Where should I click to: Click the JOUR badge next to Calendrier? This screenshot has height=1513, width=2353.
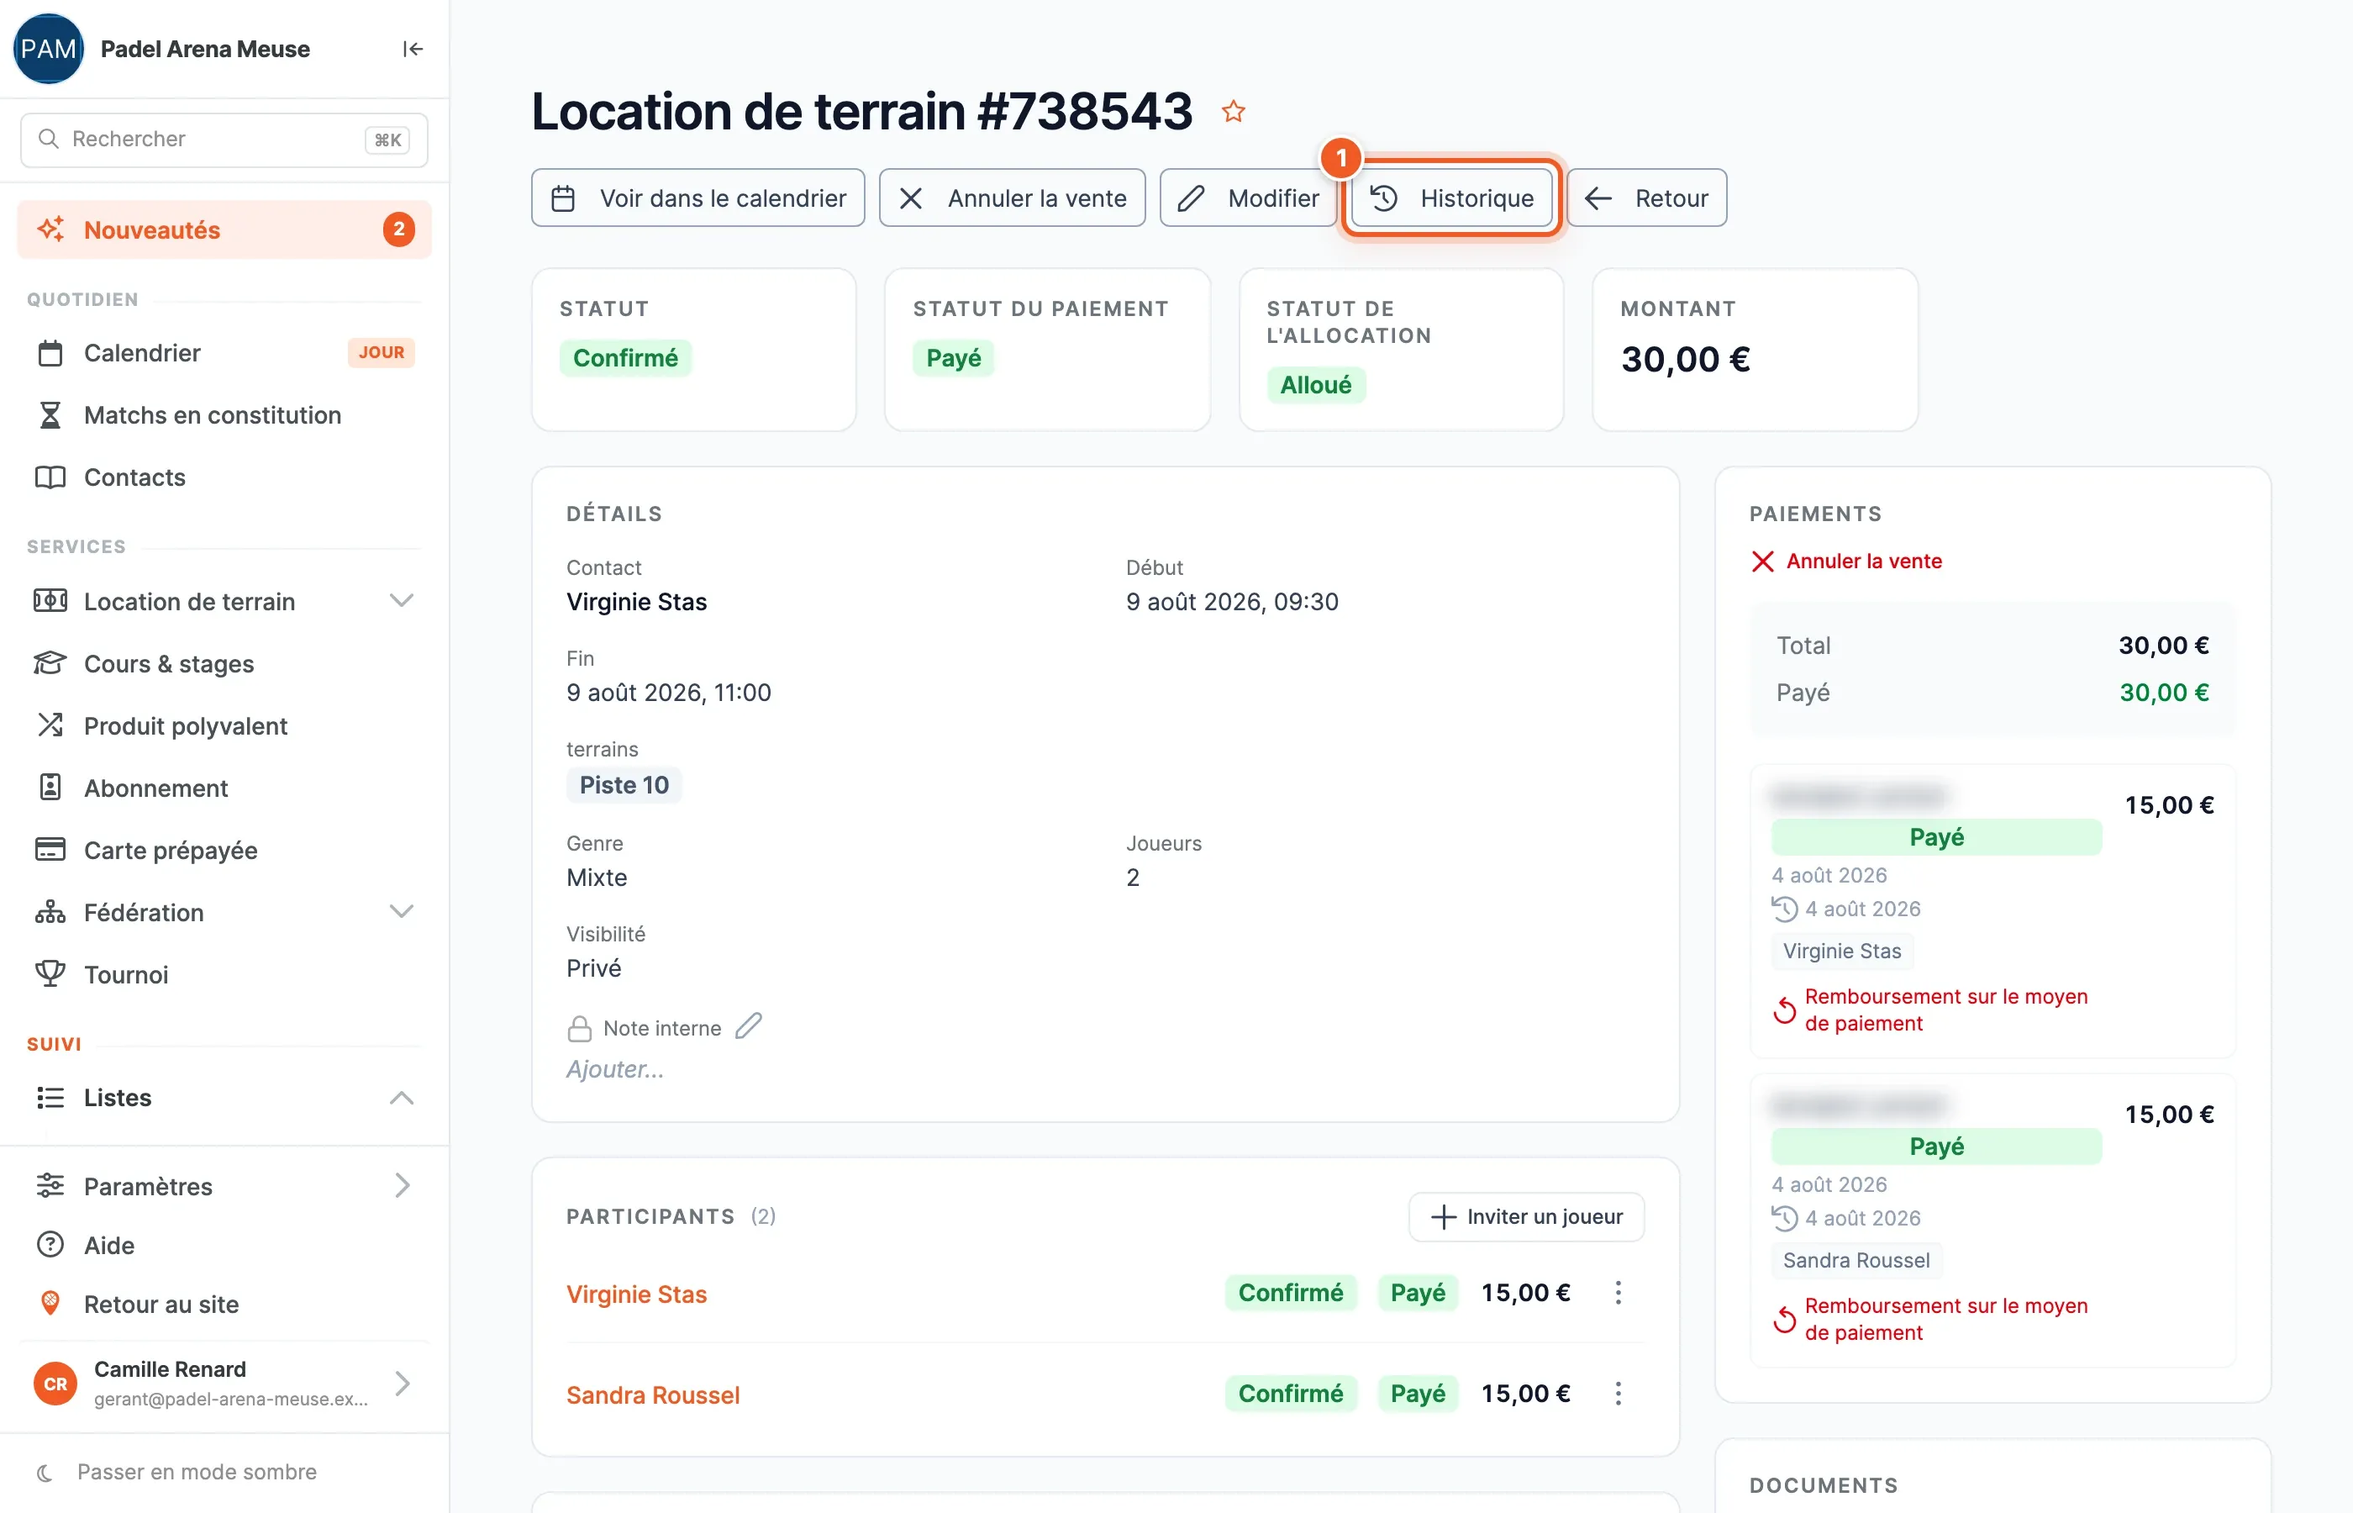point(381,353)
